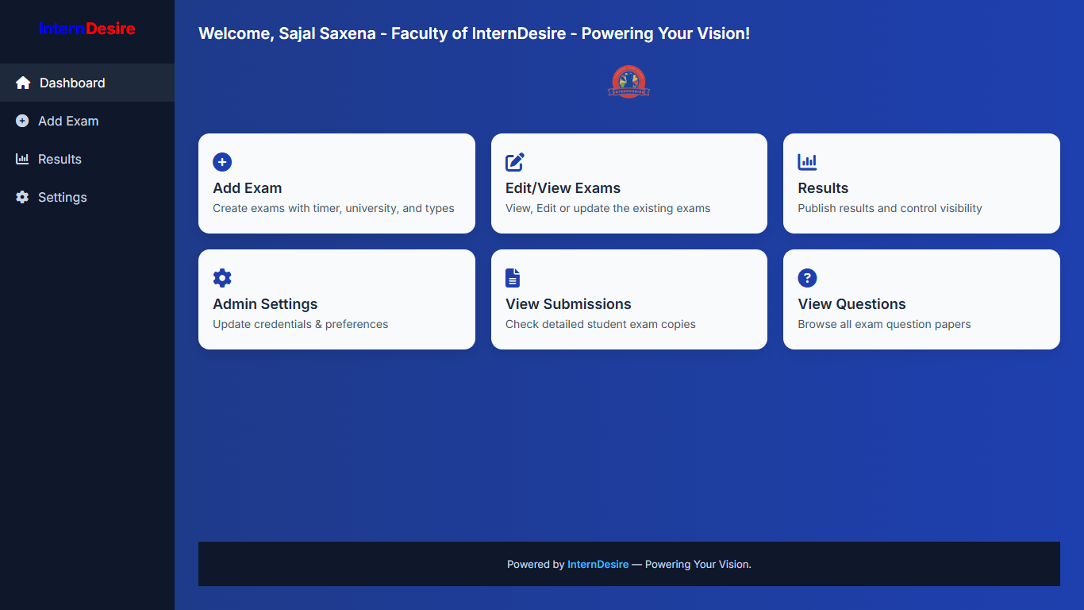
Task: Click the pencil edit icon on Edit/View Exams card
Action: 515,162
